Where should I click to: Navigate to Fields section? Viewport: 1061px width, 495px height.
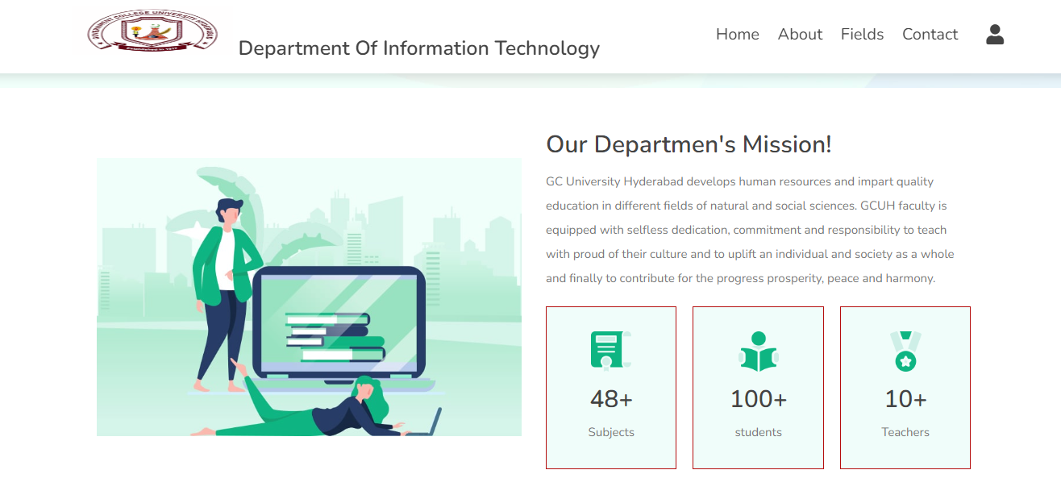[862, 34]
